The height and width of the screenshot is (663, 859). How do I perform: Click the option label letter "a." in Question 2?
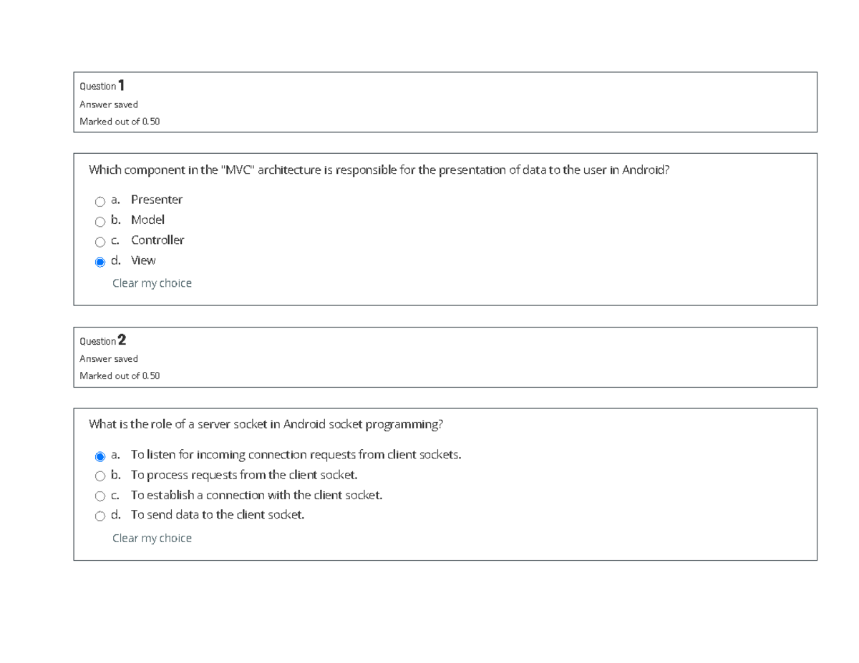[x=116, y=455]
